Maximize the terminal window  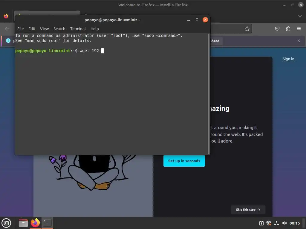click(x=197, y=20)
